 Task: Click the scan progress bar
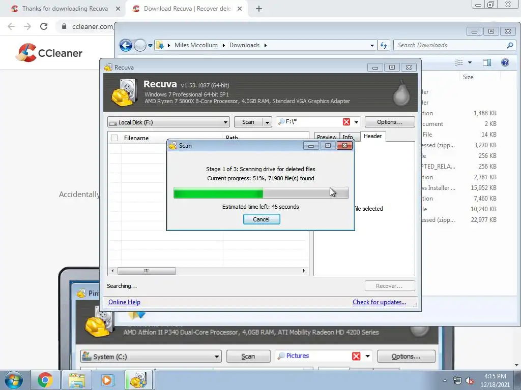click(261, 192)
